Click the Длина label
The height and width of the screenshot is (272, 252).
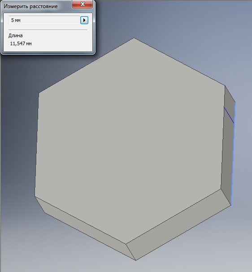15,35
